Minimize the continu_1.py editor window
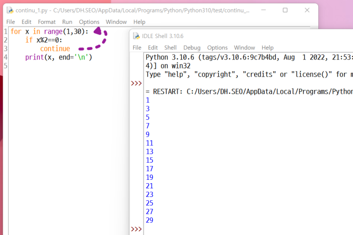This screenshot has width=353, height=235. coord(263,10)
